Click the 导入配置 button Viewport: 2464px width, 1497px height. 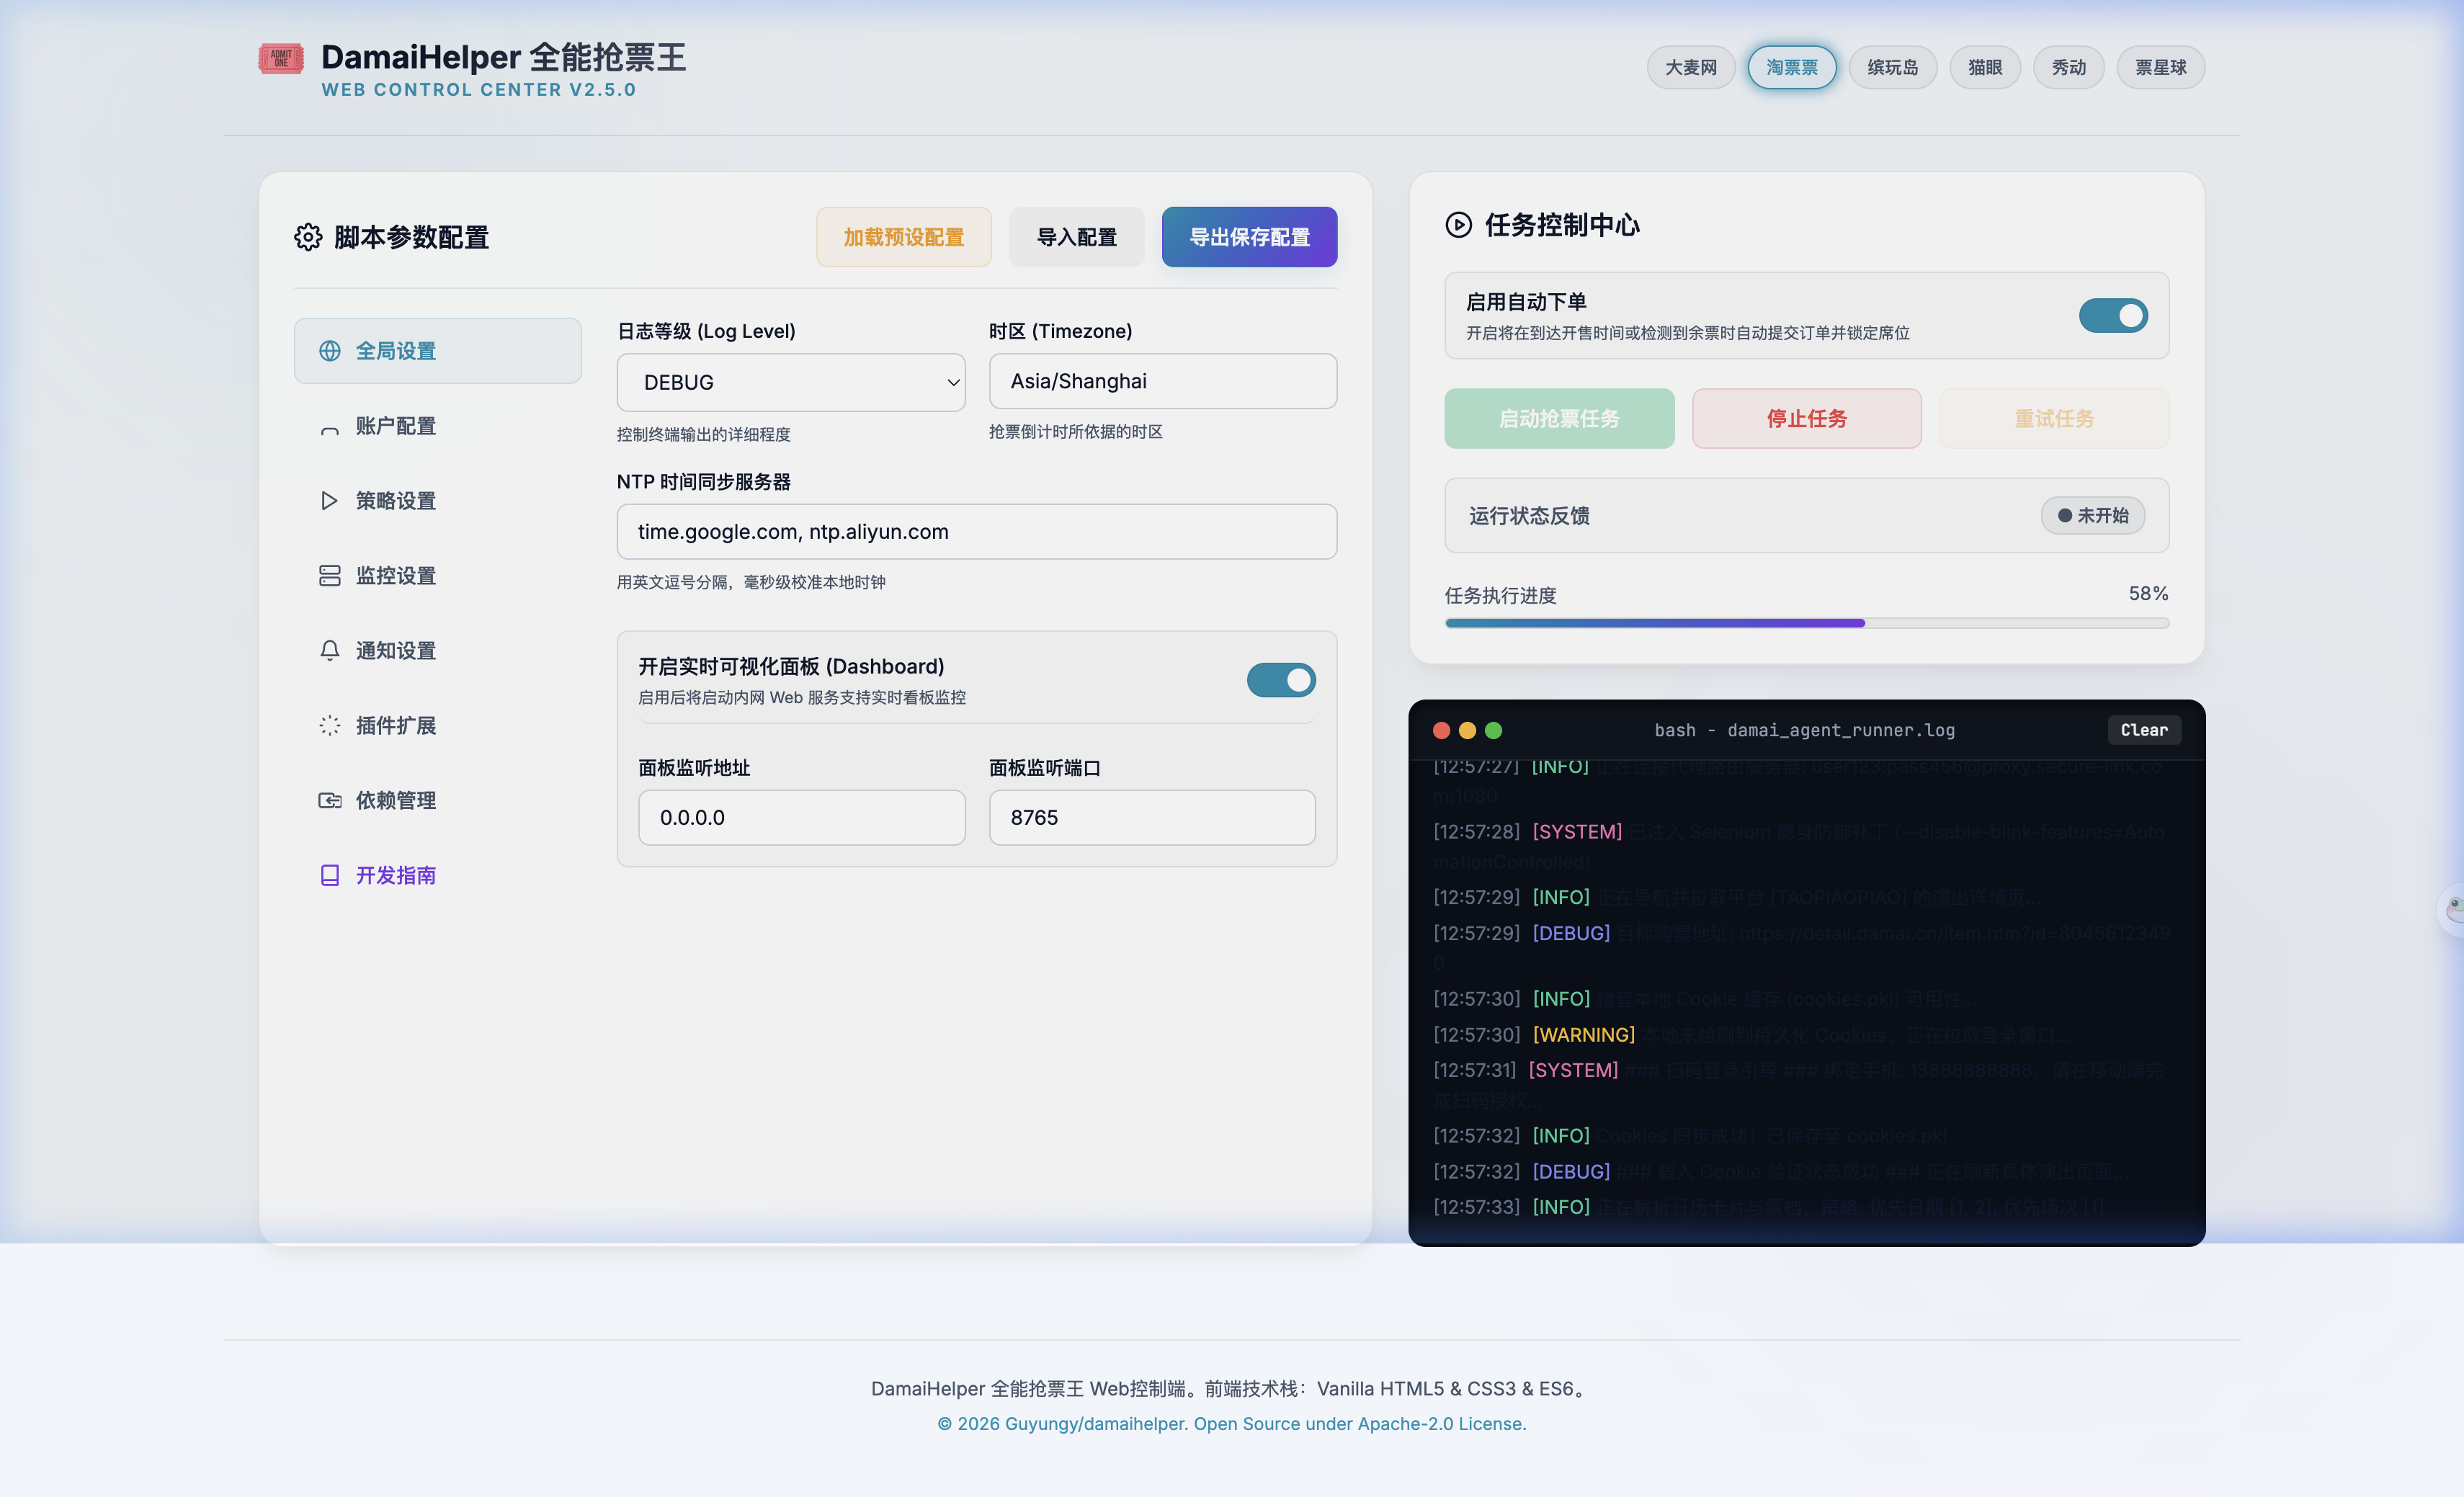[x=1077, y=237]
